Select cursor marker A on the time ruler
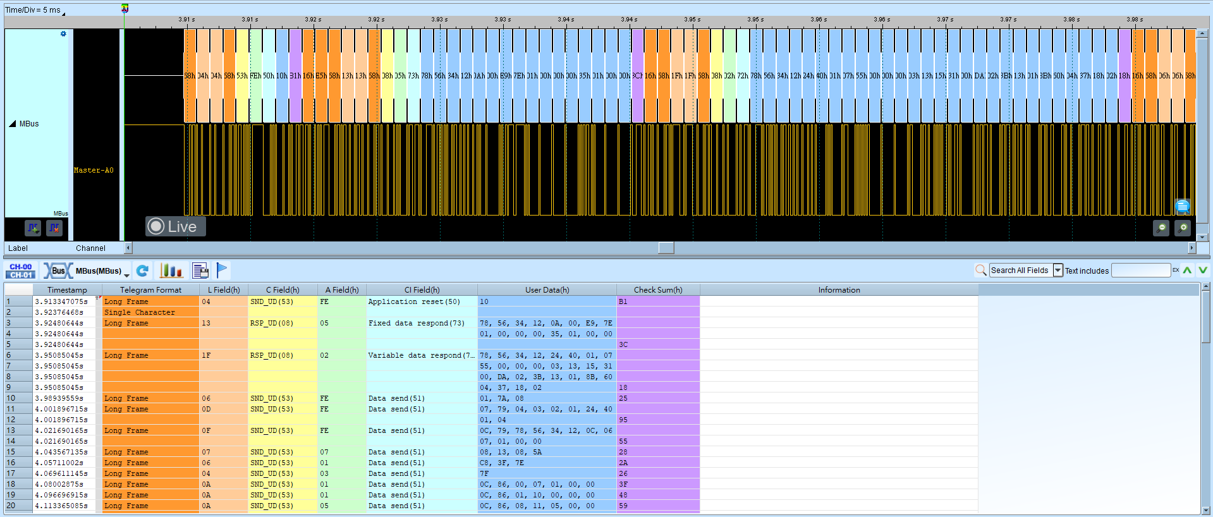Screen dimensions: 1213x517 click(125, 8)
